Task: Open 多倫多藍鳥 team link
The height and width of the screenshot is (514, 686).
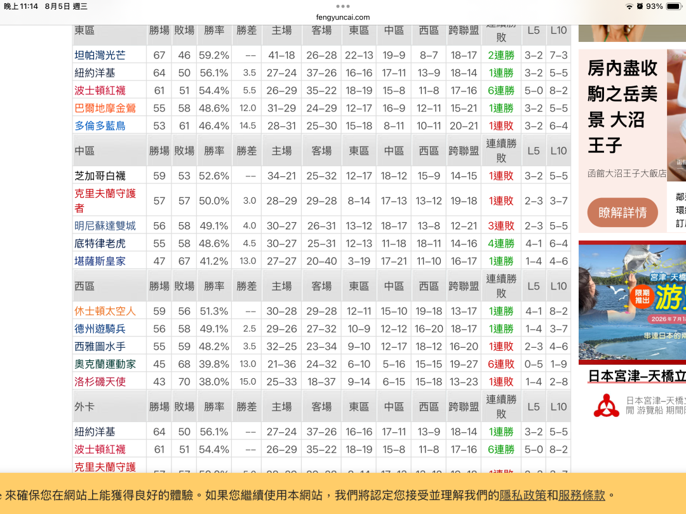Action: coord(100,126)
